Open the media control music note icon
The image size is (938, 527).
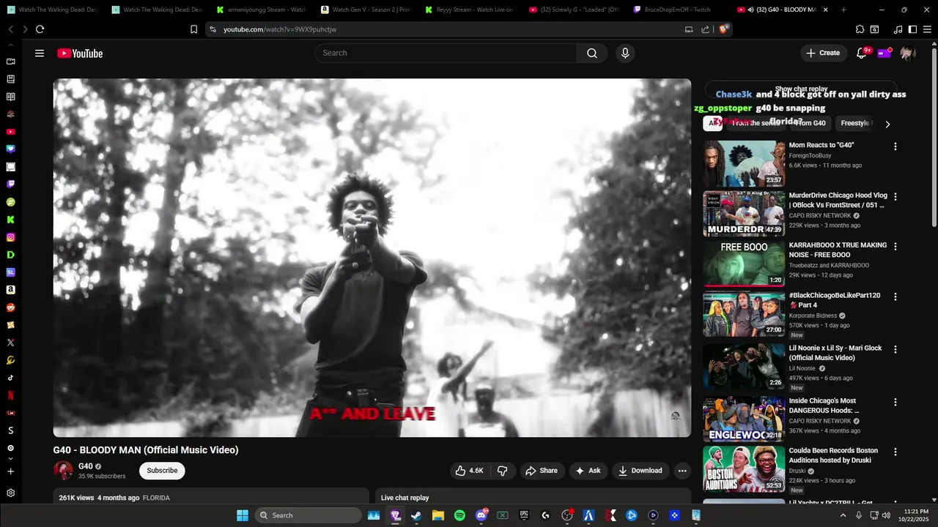tap(898, 29)
